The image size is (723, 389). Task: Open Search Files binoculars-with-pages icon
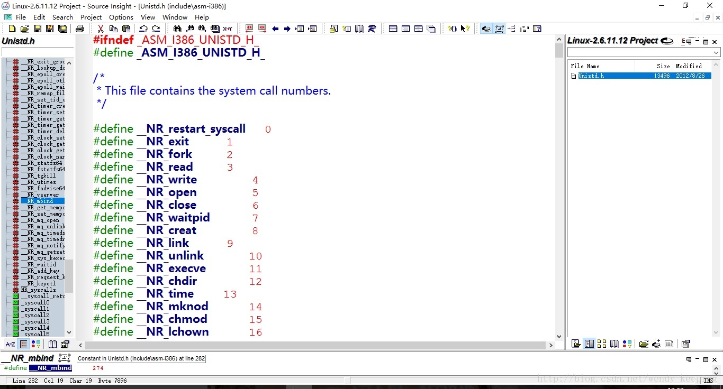pyautogui.click(x=215, y=29)
